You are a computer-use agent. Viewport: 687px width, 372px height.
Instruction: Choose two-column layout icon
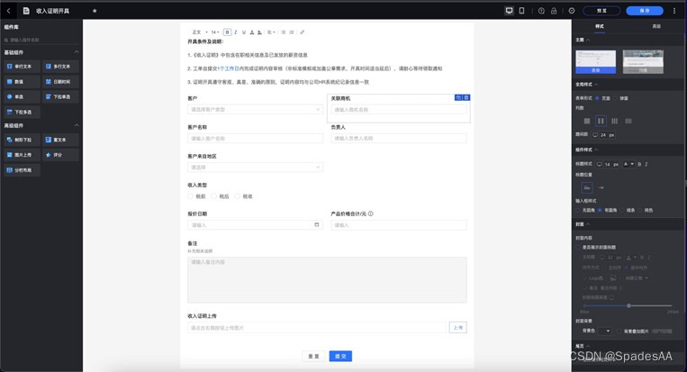pyautogui.click(x=601, y=121)
